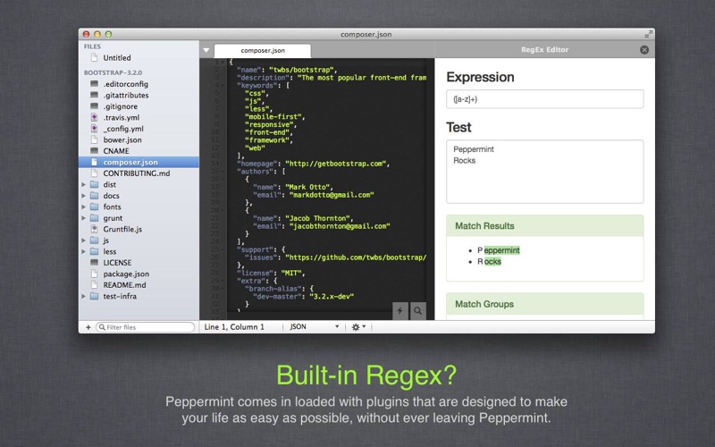Click the .travis.yml file icon
The image size is (715, 447).
(x=95, y=118)
